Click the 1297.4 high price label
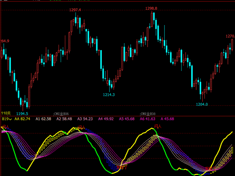 coord(75,10)
